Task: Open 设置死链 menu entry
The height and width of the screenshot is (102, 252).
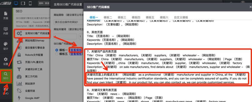Action: (x=30, y=91)
